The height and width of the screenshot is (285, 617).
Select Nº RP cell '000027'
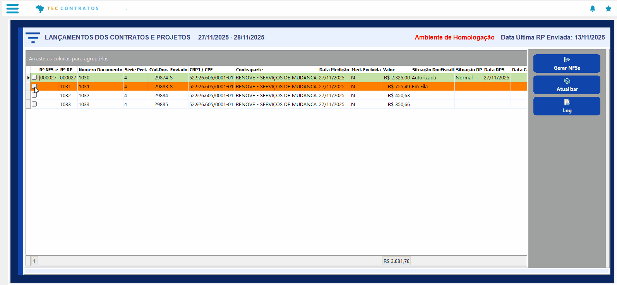coord(68,77)
